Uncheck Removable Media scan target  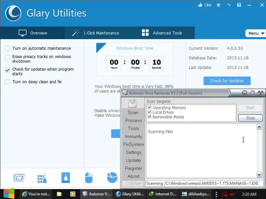[x=149, y=117]
